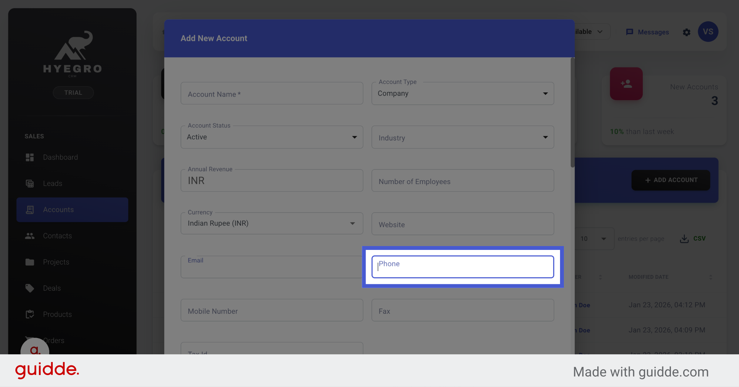Click the Accounts icon in the sidebar
The width and height of the screenshot is (739, 387).
tap(30, 209)
